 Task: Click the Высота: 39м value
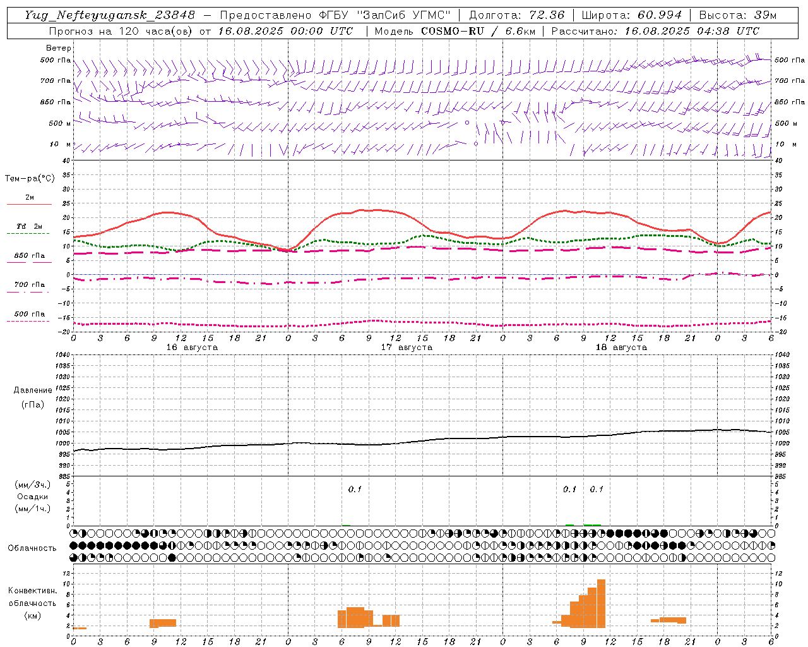[739, 15]
